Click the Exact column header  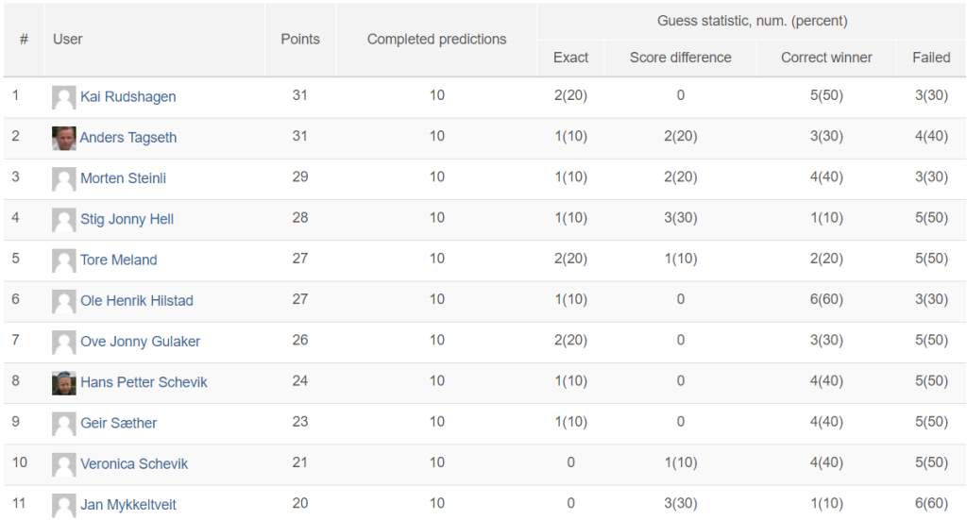(x=570, y=58)
